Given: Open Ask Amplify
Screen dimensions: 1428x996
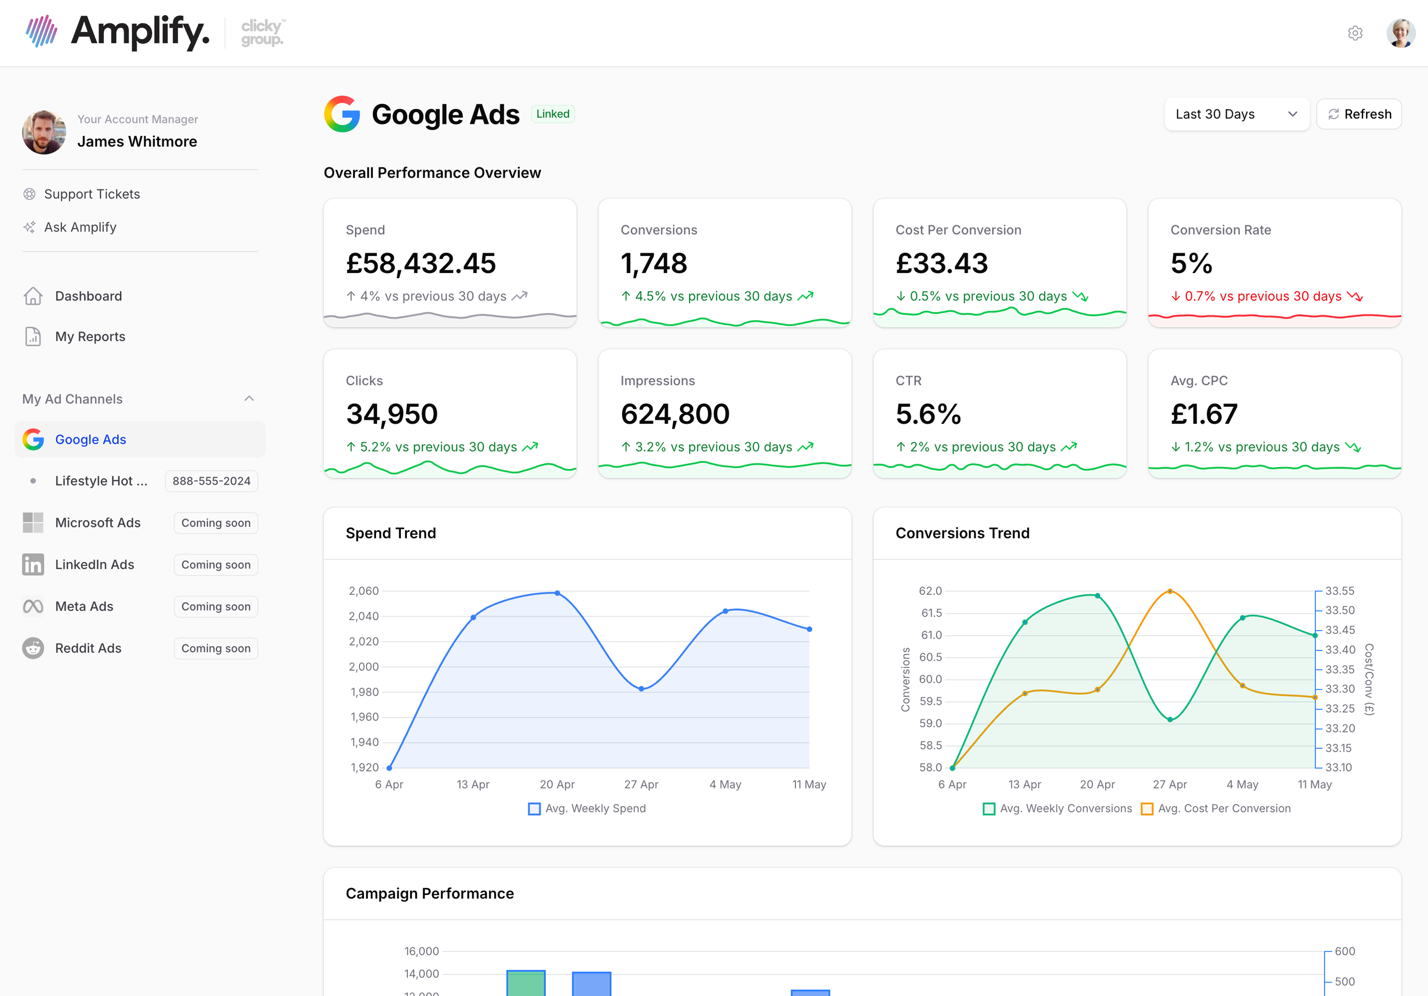Looking at the screenshot, I should tap(80, 227).
